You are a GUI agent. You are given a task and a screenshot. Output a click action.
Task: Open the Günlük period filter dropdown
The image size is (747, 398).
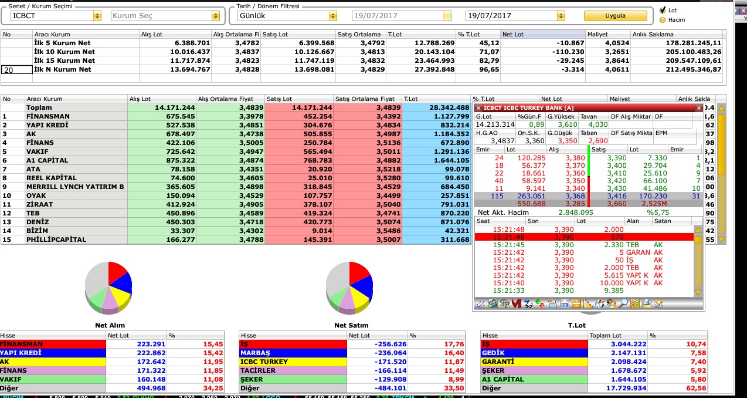coord(332,16)
